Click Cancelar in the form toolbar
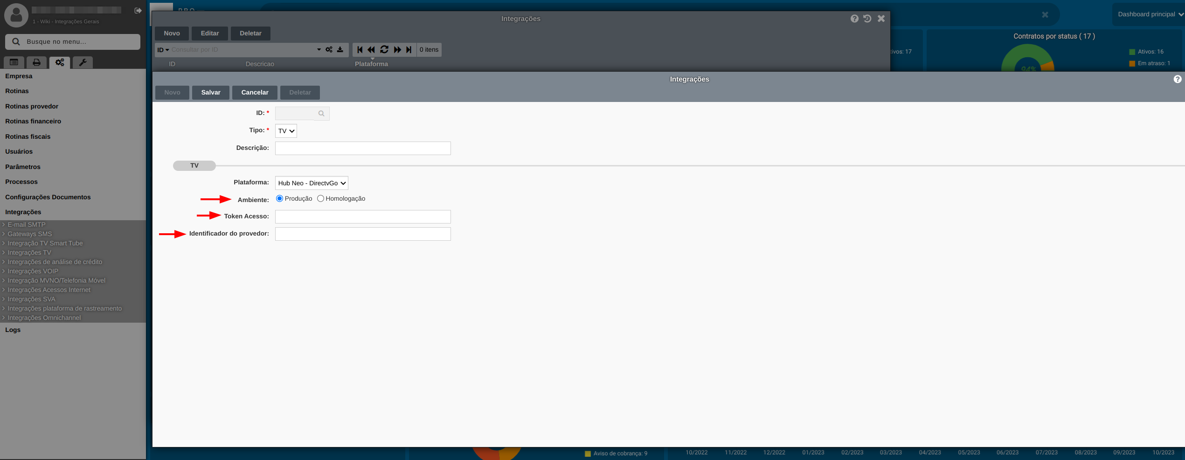Viewport: 1185px width, 460px height. [255, 92]
